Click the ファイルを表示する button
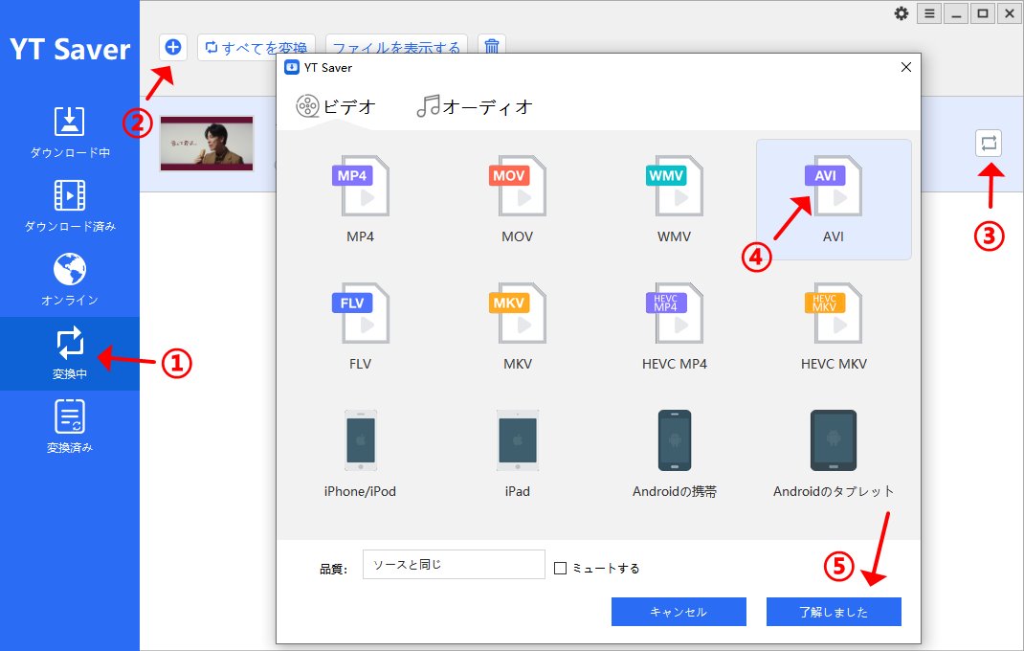This screenshot has width=1024, height=651. (396, 47)
